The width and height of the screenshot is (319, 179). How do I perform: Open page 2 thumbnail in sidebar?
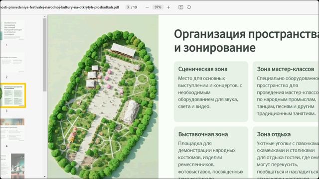tap(12, 62)
